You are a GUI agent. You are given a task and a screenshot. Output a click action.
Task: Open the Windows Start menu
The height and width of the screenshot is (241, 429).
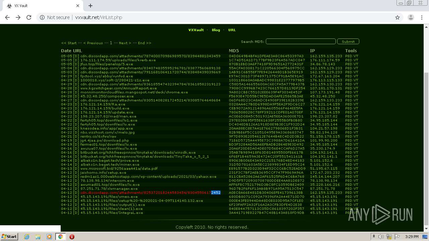click(9, 237)
